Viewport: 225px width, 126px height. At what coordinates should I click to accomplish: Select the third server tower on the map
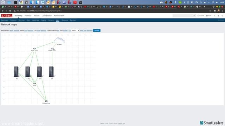(40, 72)
